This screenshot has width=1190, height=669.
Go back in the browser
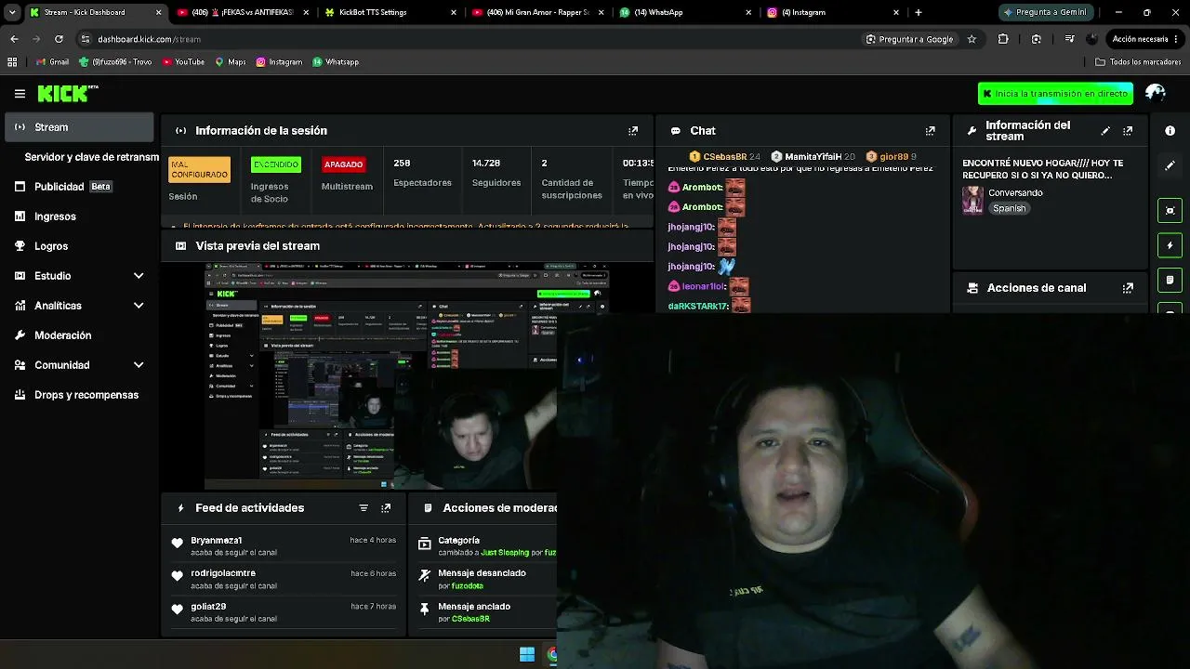[x=14, y=39]
